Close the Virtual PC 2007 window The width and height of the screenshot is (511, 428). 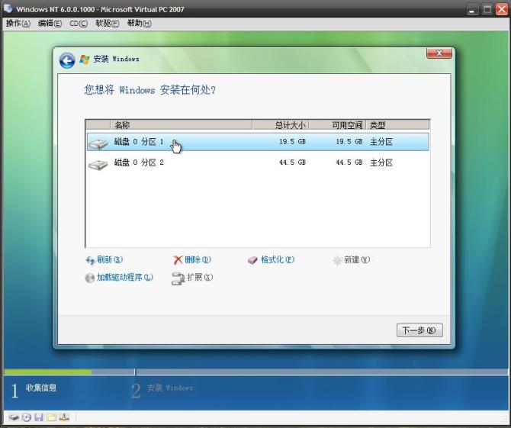[x=502, y=9]
